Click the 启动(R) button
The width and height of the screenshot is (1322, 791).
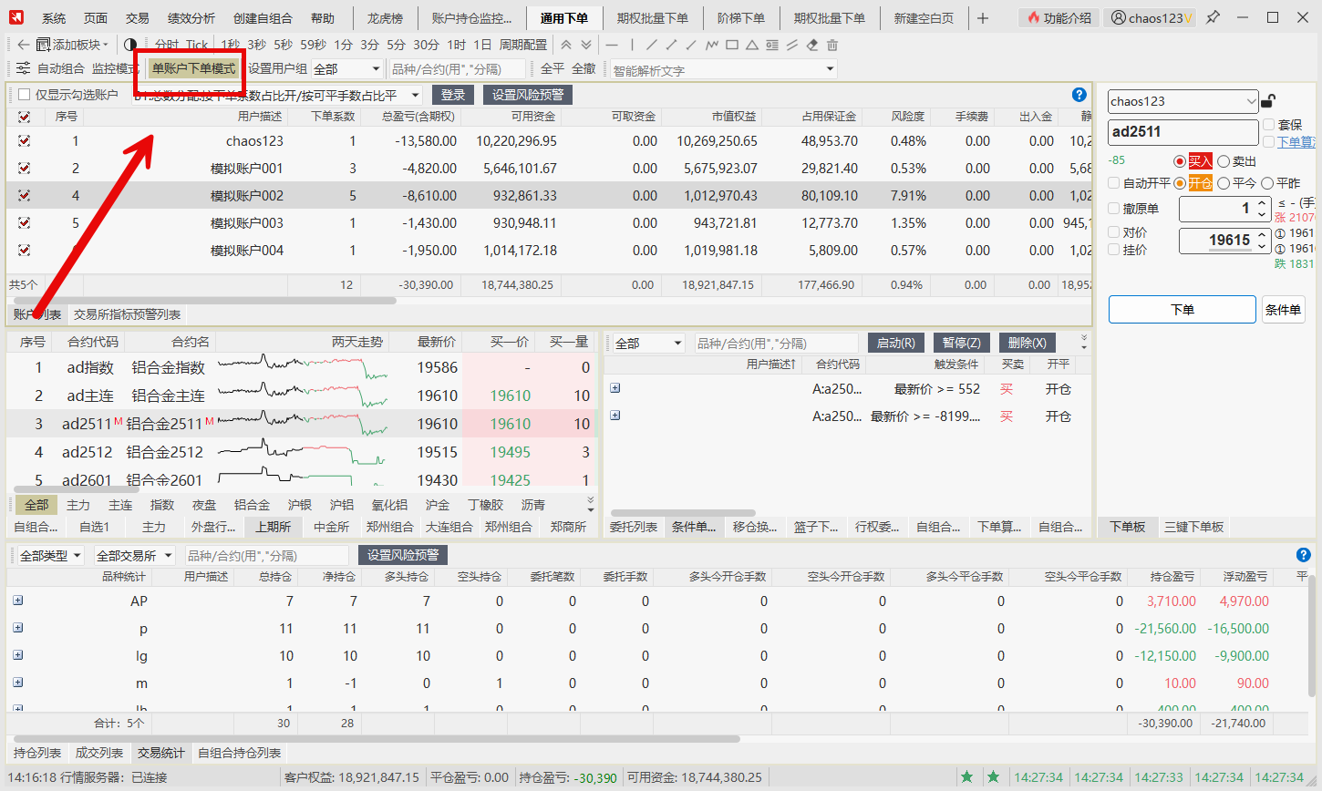(x=896, y=343)
